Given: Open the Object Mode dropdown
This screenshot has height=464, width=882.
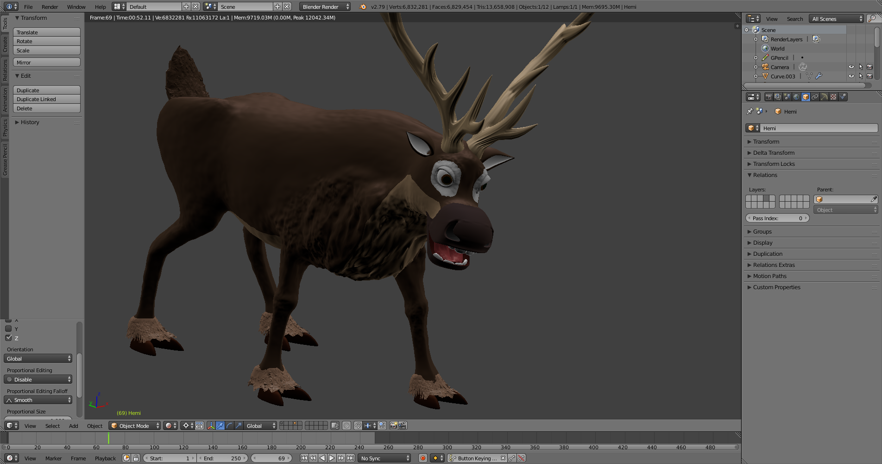Looking at the screenshot, I should click(134, 426).
